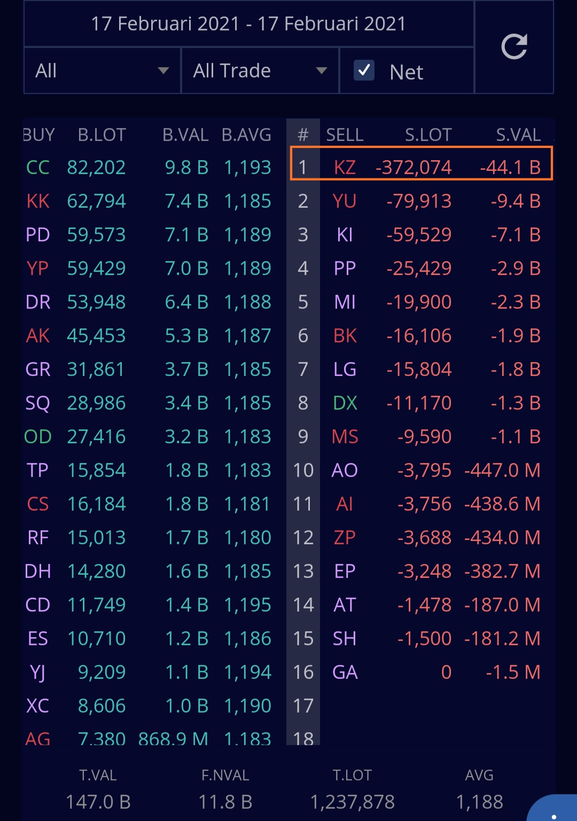The height and width of the screenshot is (821, 577).
Task: Select broker CC in buy list
Action: coord(38,168)
